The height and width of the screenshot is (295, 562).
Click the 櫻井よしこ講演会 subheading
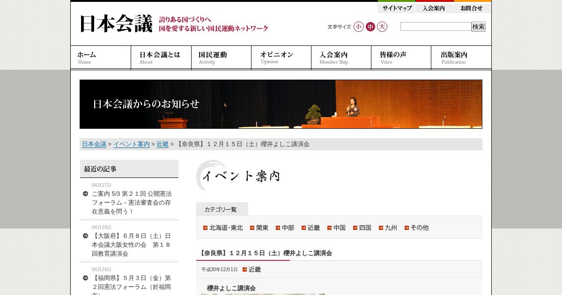point(231,288)
